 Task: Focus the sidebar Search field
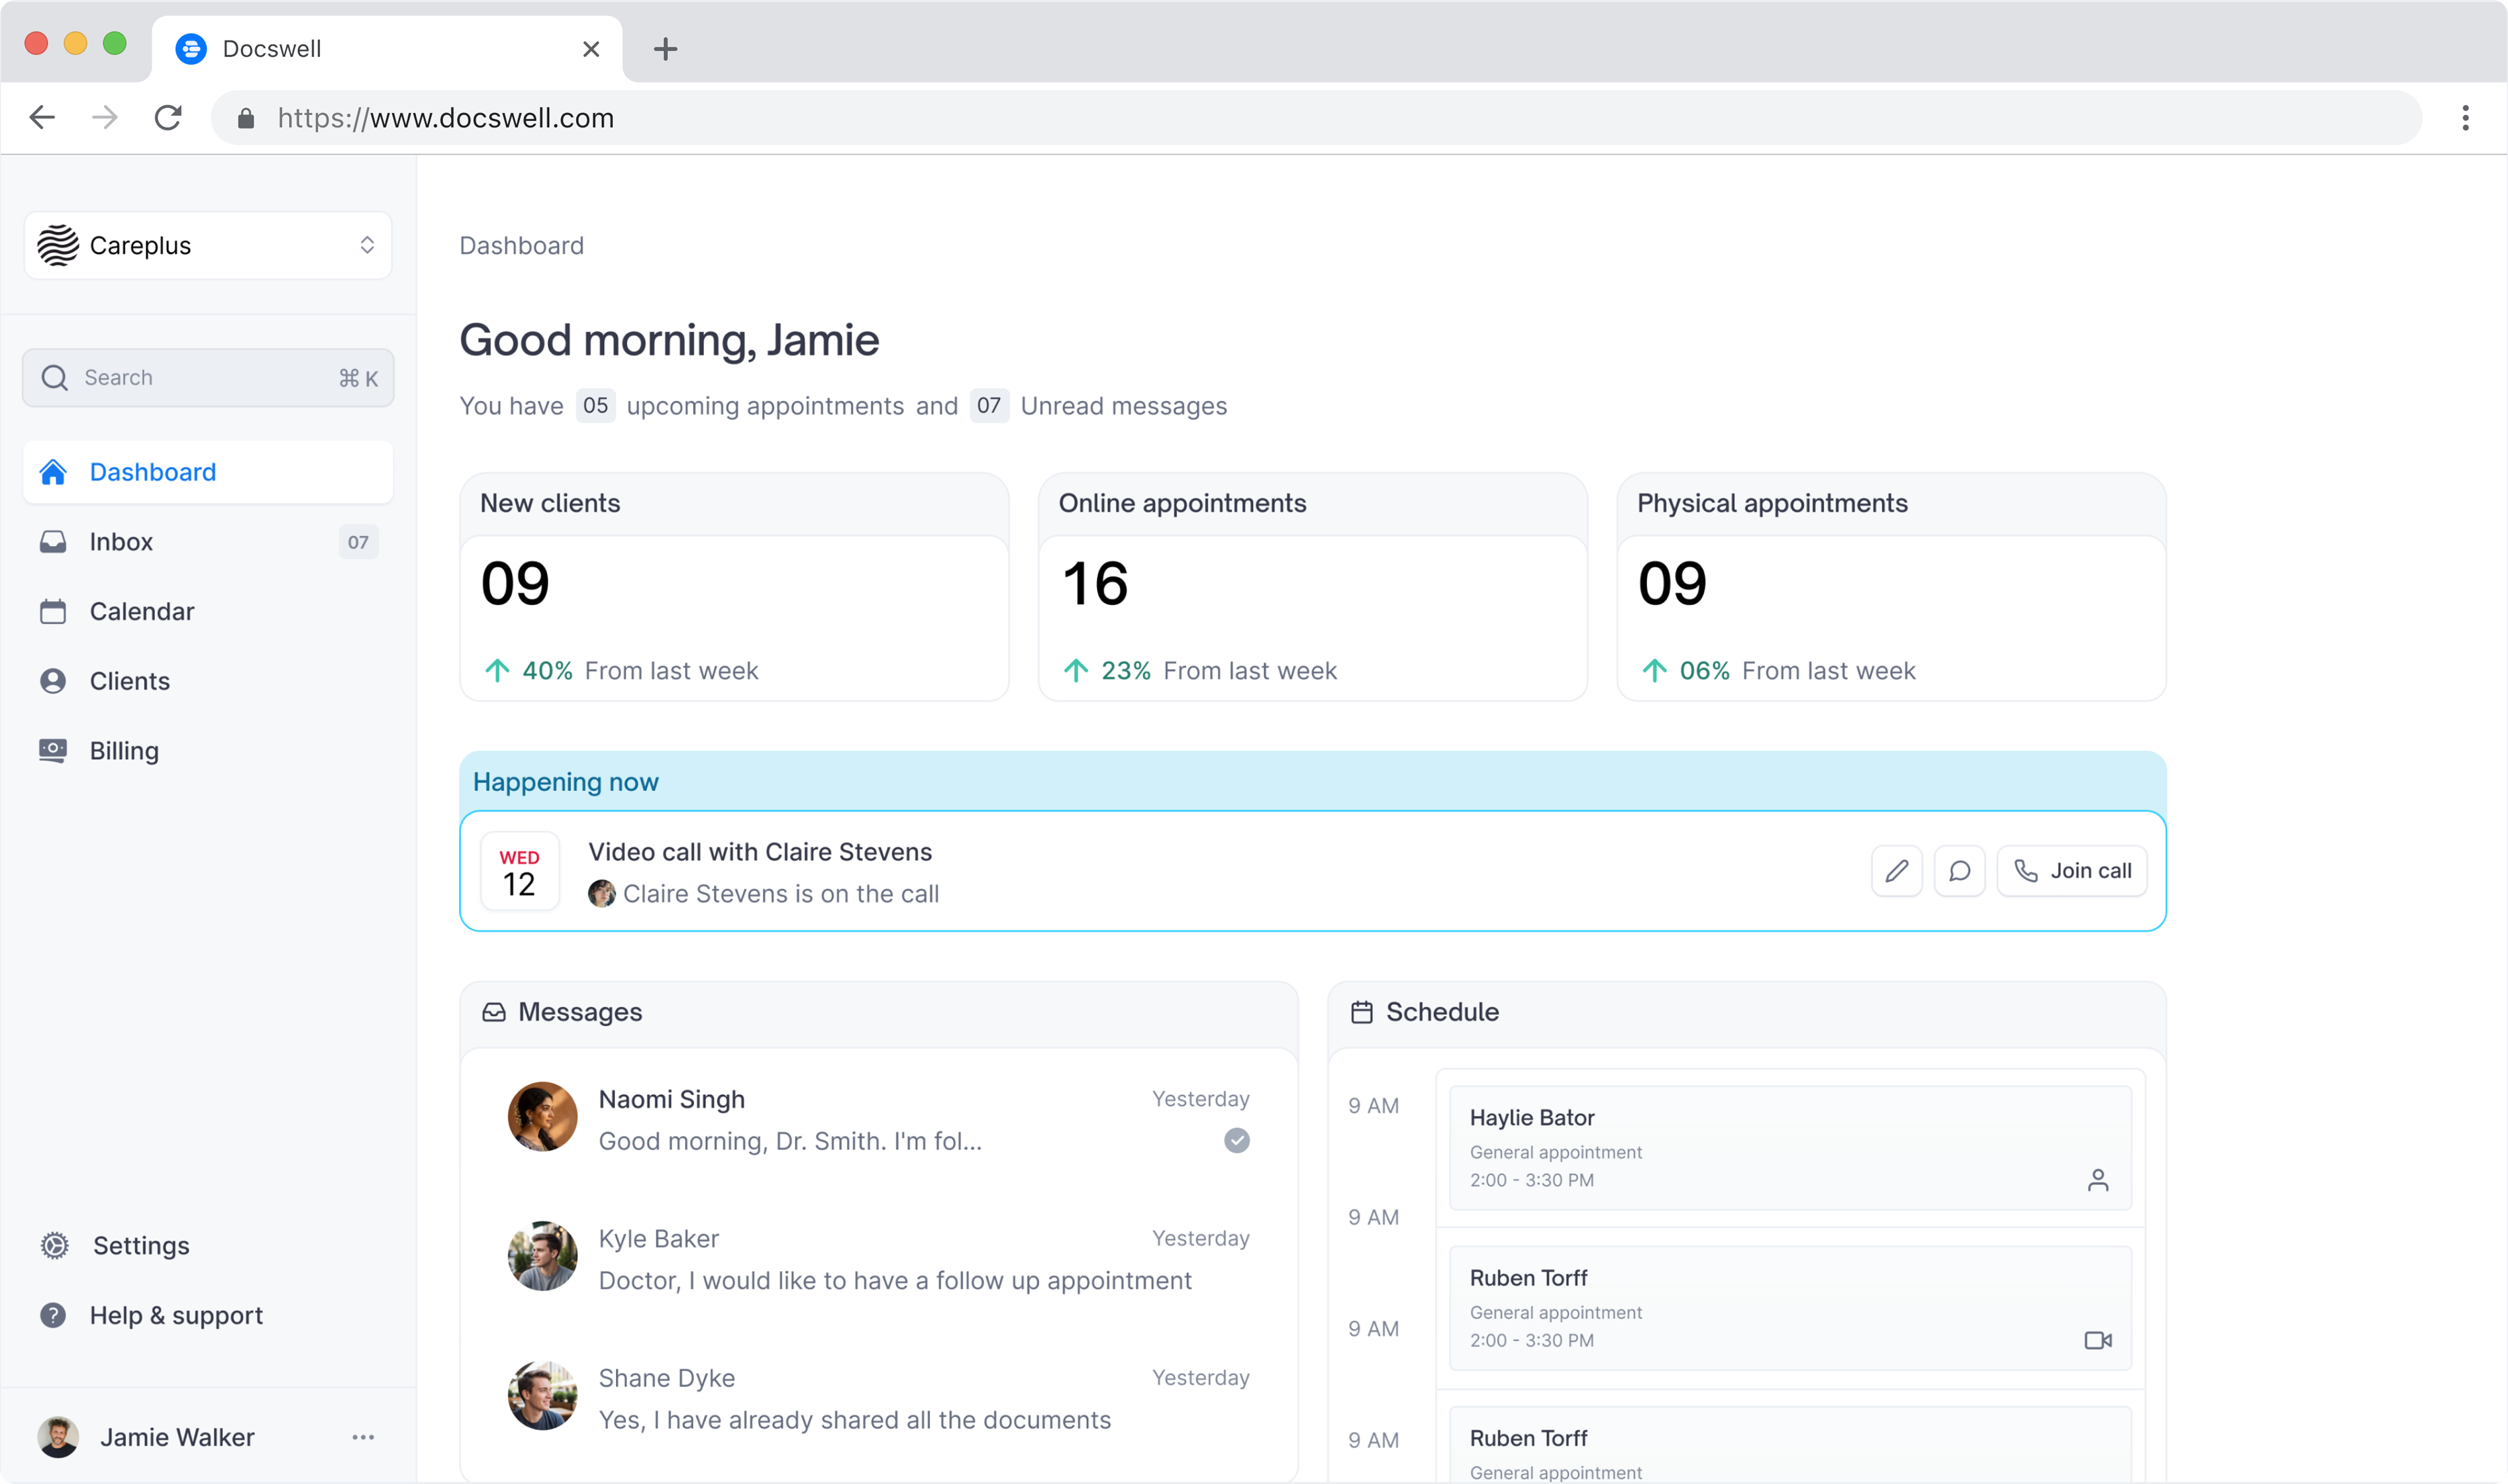pos(208,378)
